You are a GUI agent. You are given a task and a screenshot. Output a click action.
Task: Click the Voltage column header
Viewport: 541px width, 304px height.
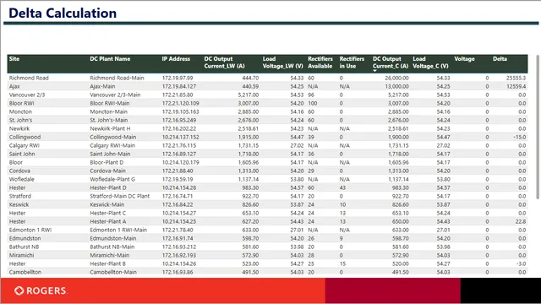click(464, 59)
